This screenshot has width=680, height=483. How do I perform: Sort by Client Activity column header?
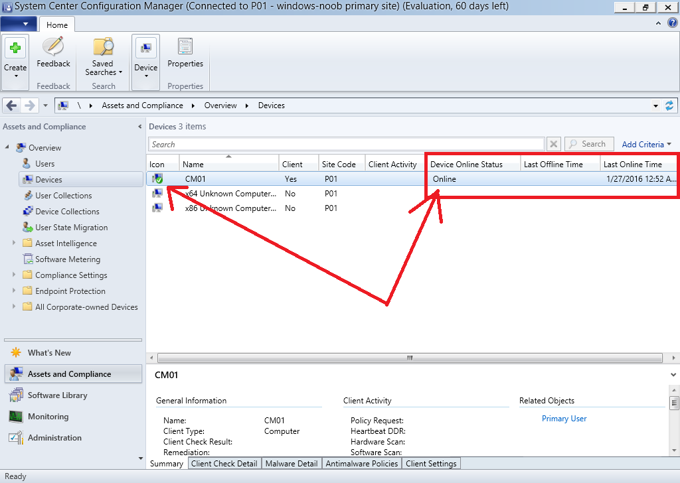tap(394, 164)
